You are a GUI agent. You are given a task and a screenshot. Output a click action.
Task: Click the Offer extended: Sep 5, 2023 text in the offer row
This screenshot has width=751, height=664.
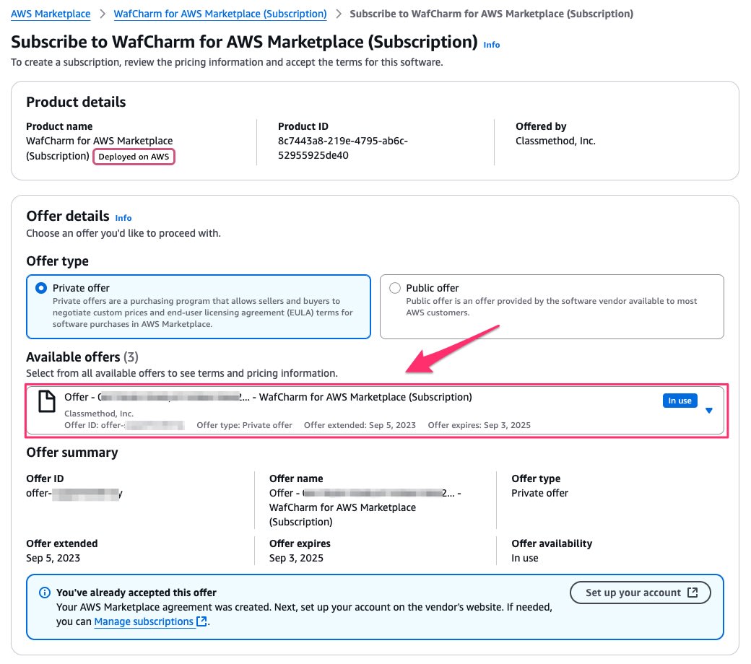pyautogui.click(x=360, y=425)
